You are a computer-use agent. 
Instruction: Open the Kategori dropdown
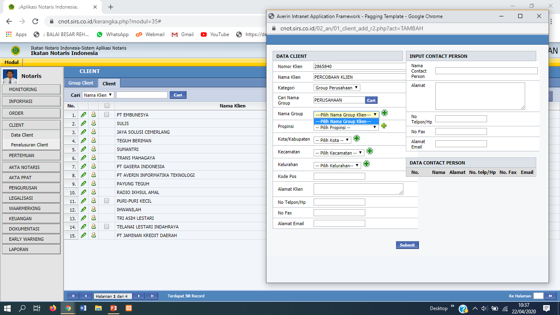point(337,88)
